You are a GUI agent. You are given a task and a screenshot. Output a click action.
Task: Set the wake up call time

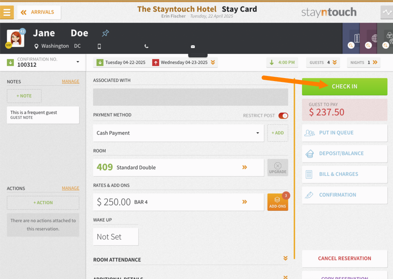[x=115, y=237]
